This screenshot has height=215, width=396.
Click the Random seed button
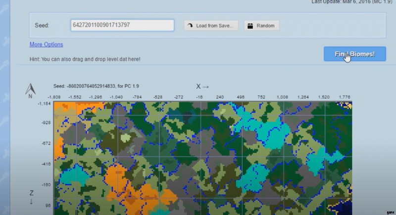click(261, 26)
